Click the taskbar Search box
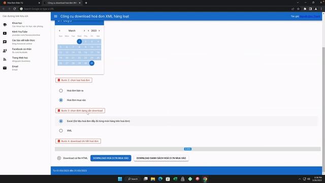 tap(133, 179)
